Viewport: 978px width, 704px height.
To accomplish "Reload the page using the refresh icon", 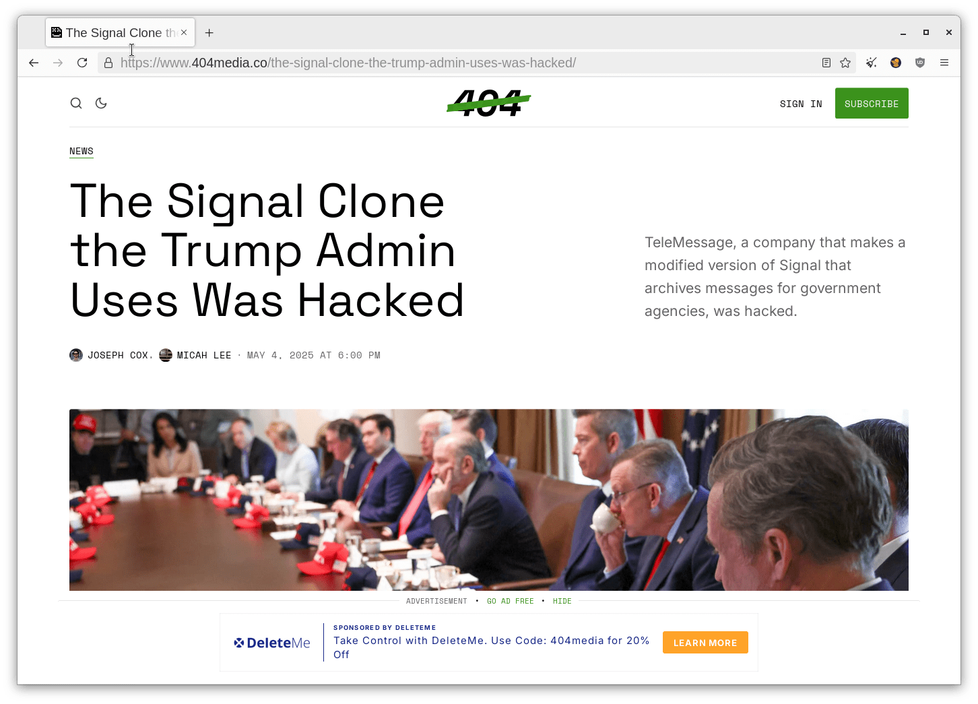I will tap(82, 63).
